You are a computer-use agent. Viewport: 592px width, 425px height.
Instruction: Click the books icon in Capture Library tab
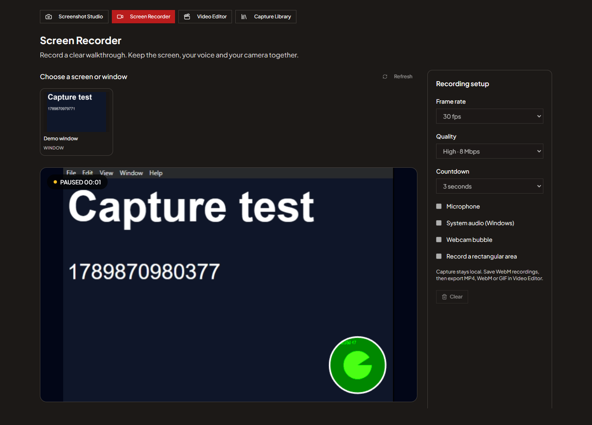[x=244, y=17]
